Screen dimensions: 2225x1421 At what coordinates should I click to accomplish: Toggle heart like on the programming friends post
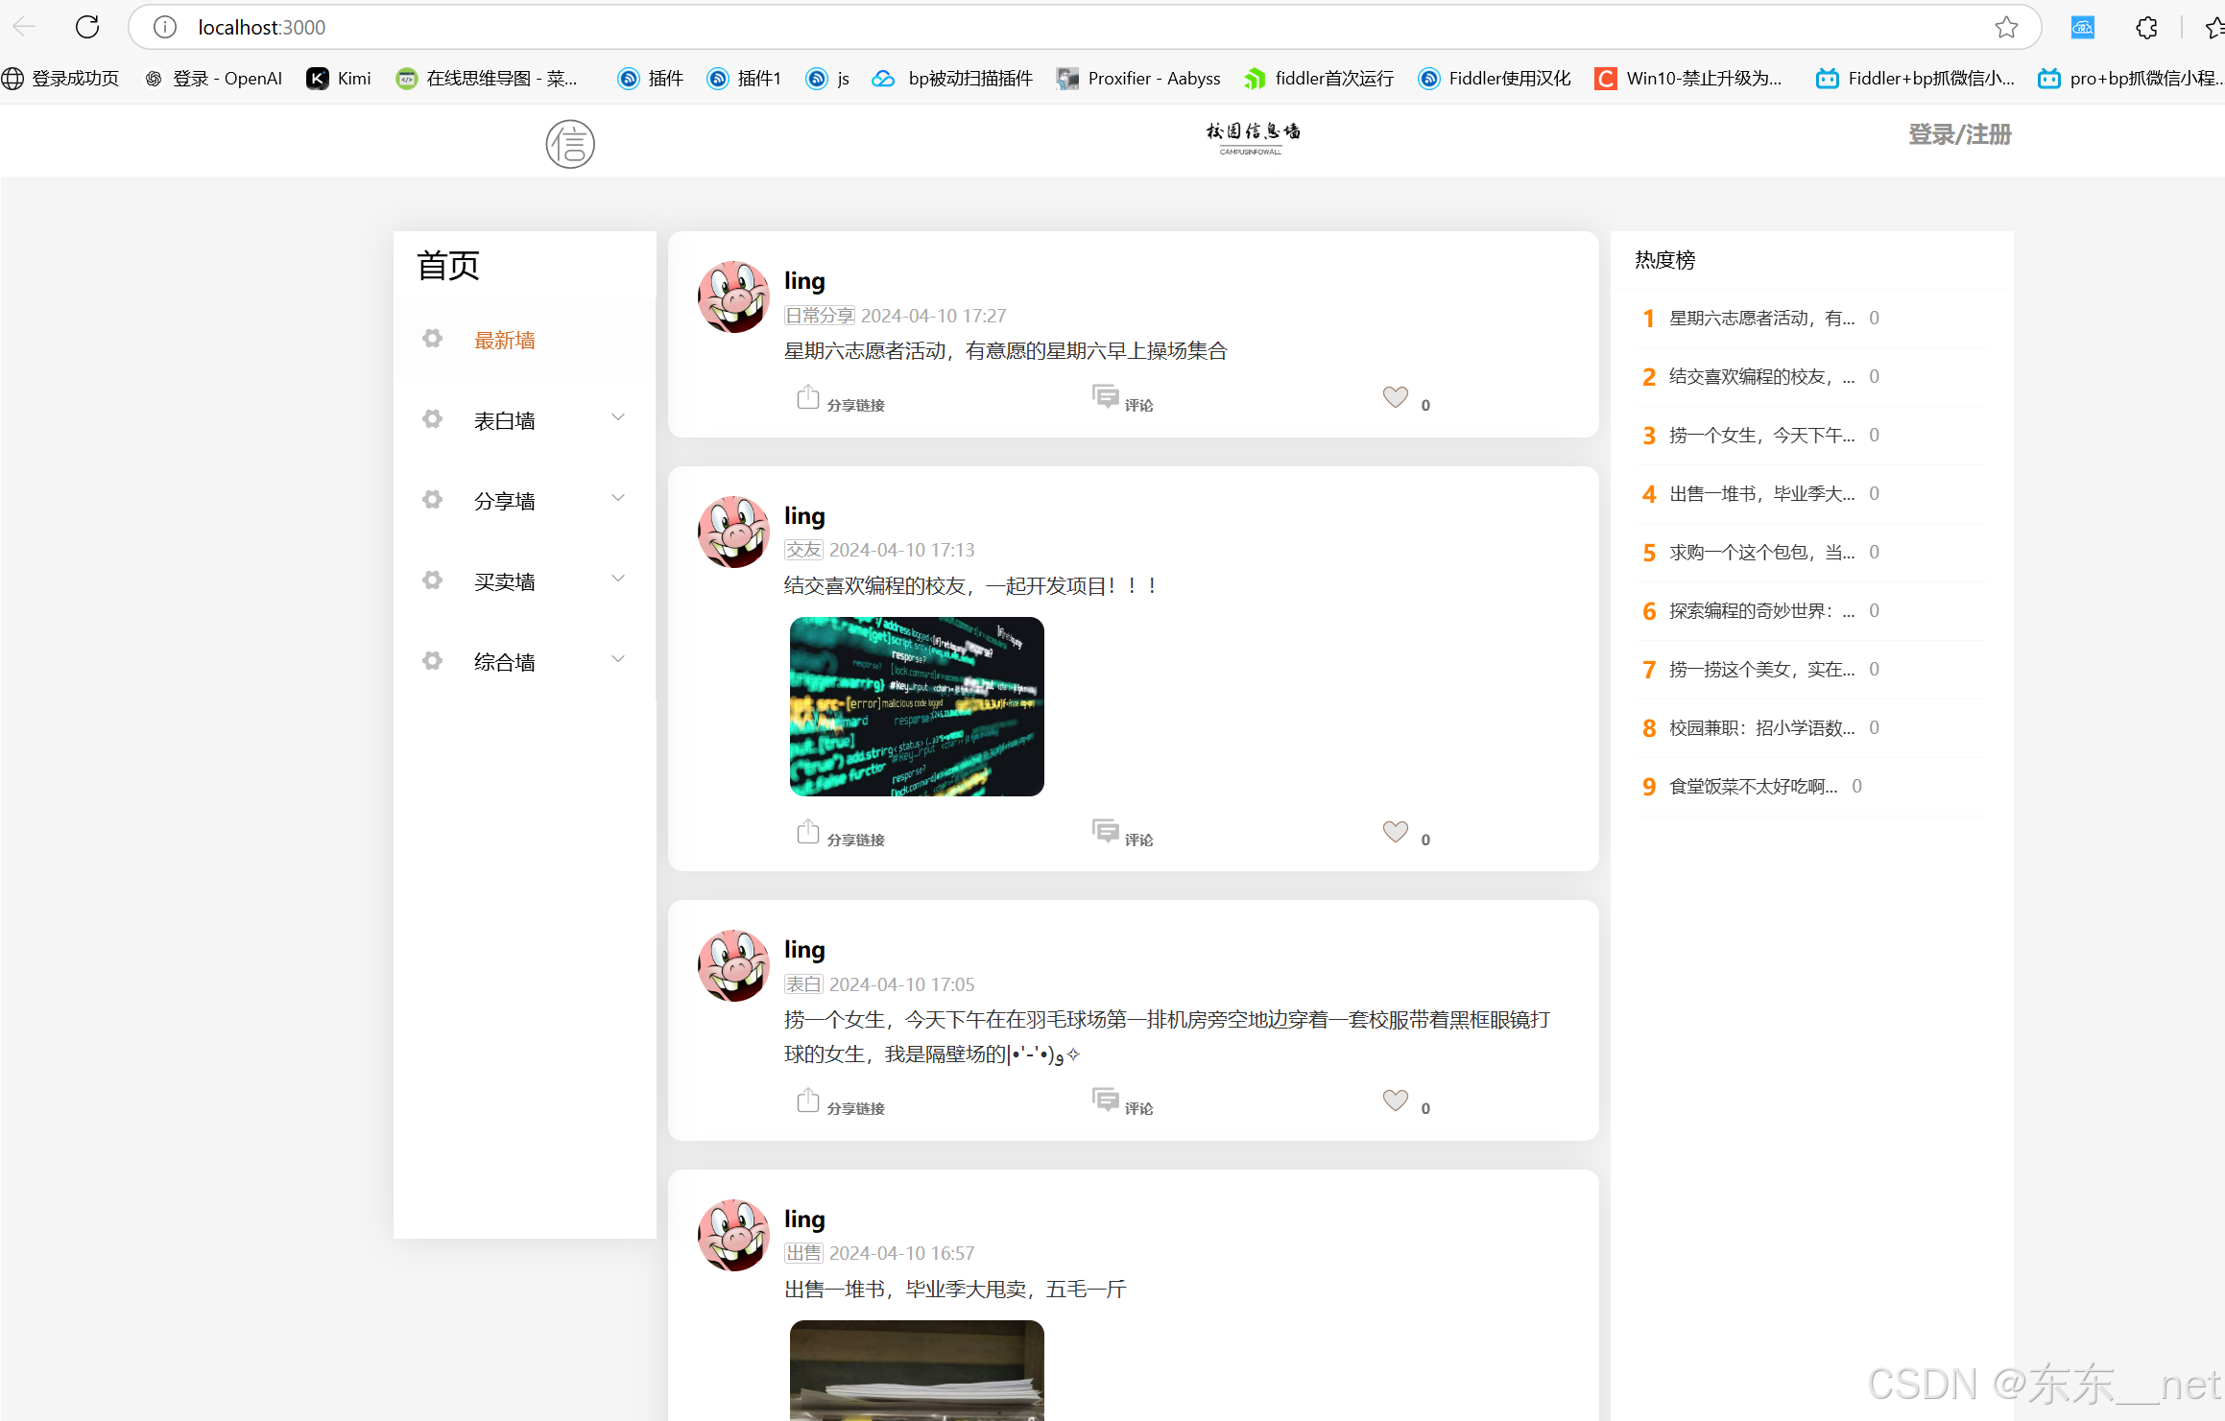click(x=1395, y=832)
